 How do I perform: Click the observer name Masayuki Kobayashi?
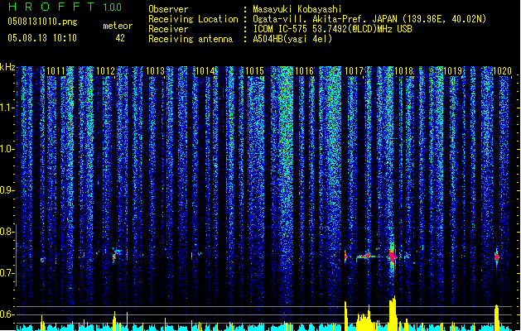point(297,9)
